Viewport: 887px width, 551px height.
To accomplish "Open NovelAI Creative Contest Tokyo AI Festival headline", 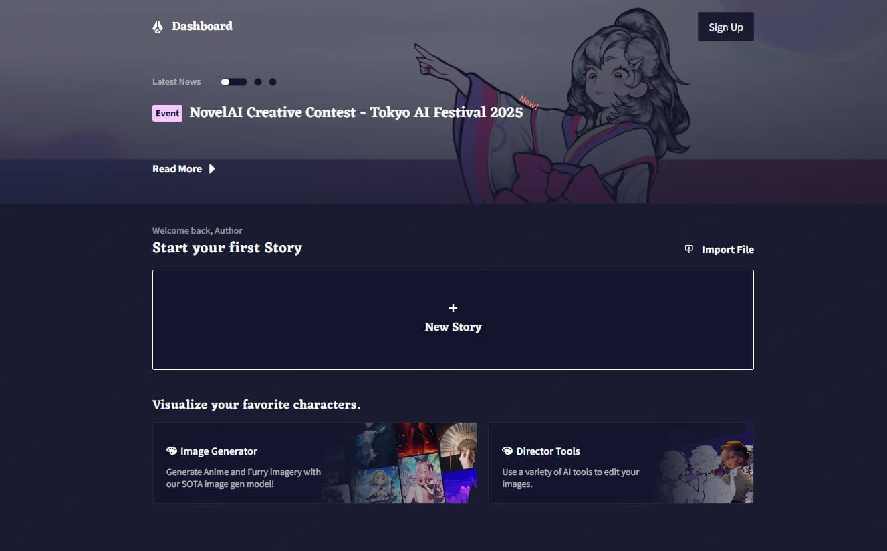I will click(x=356, y=112).
